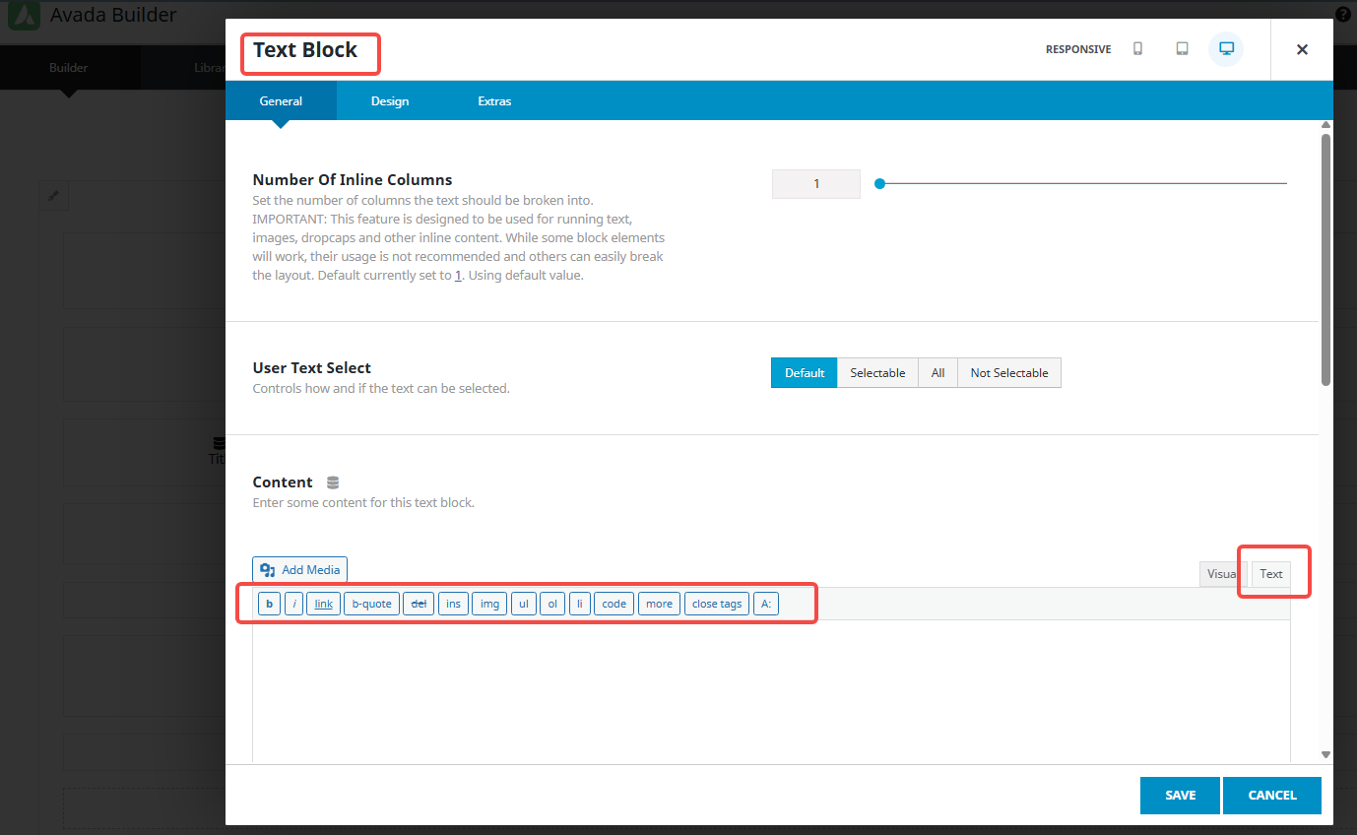Save the Text Block settings
Viewport: 1357px width, 835px height.
[1180, 796]
